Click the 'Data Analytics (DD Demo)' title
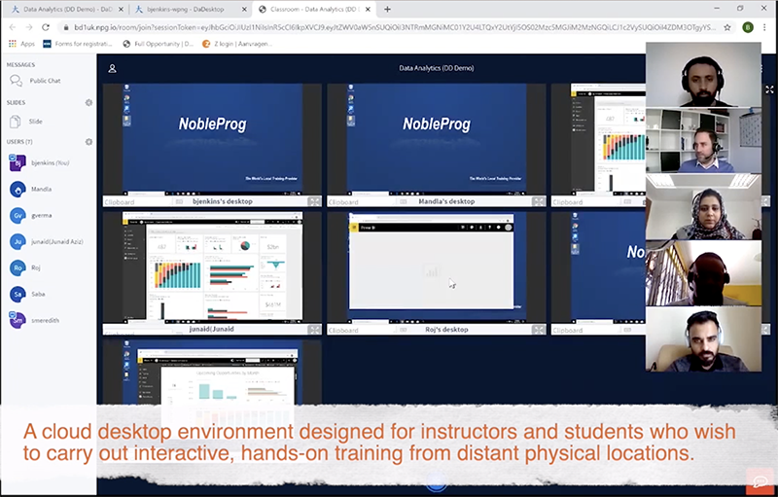 pos(437,68)
